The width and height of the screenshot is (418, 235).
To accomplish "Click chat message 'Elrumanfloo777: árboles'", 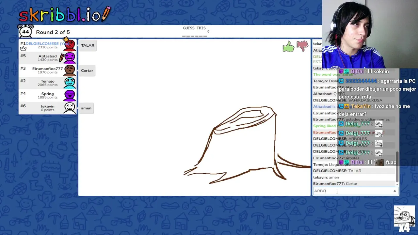I will click(336, 158).
